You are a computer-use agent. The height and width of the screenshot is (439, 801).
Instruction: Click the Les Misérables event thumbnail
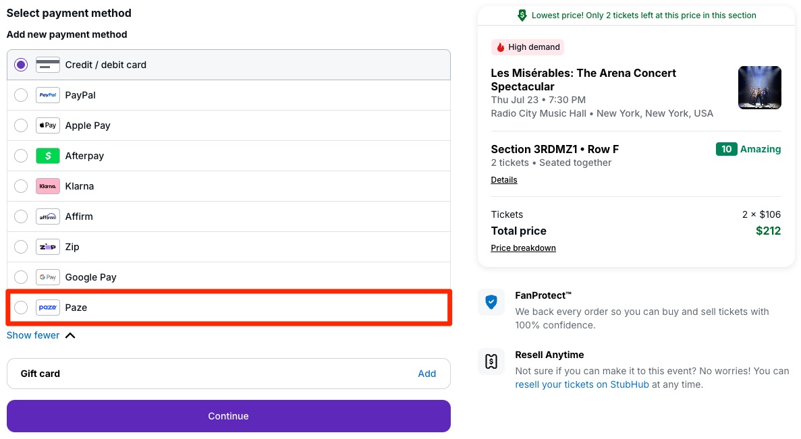pos(760,87)
